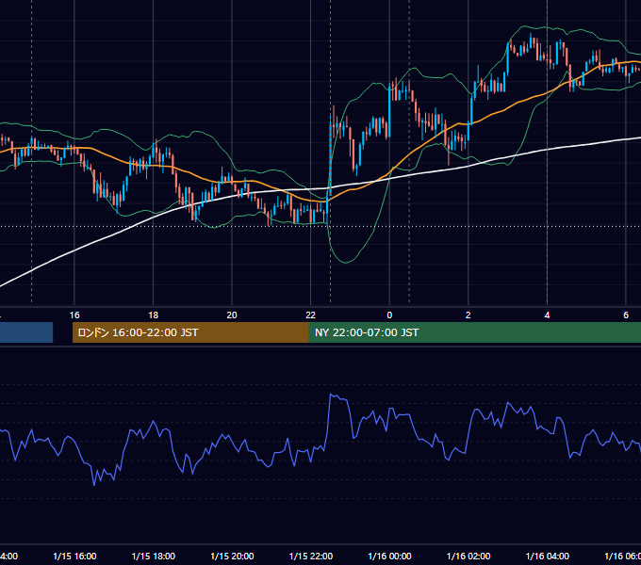Click the '0' midnight label on price chart axis

coord(389,315)
